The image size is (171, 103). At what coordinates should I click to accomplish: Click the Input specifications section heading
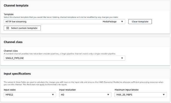[17, 74]
